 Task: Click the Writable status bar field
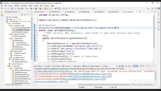tap(82, 87)
